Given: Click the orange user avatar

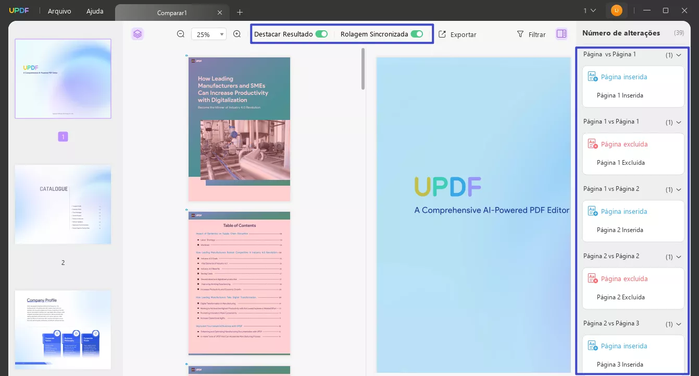Looking at the screenshot, I should coord(617,10).
